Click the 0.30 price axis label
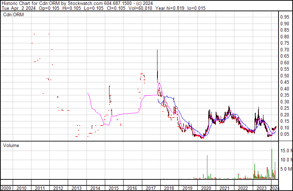Viewport: 293px width, 191px height. (x=285, y=102)
